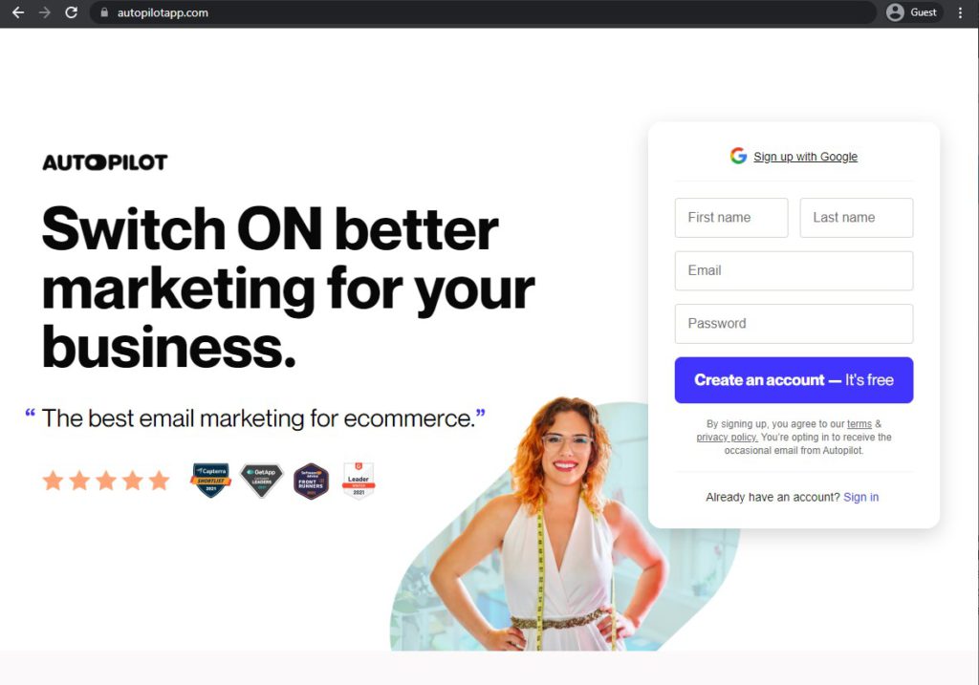
Task: Focus the Last name field
Action: (856, 218)
